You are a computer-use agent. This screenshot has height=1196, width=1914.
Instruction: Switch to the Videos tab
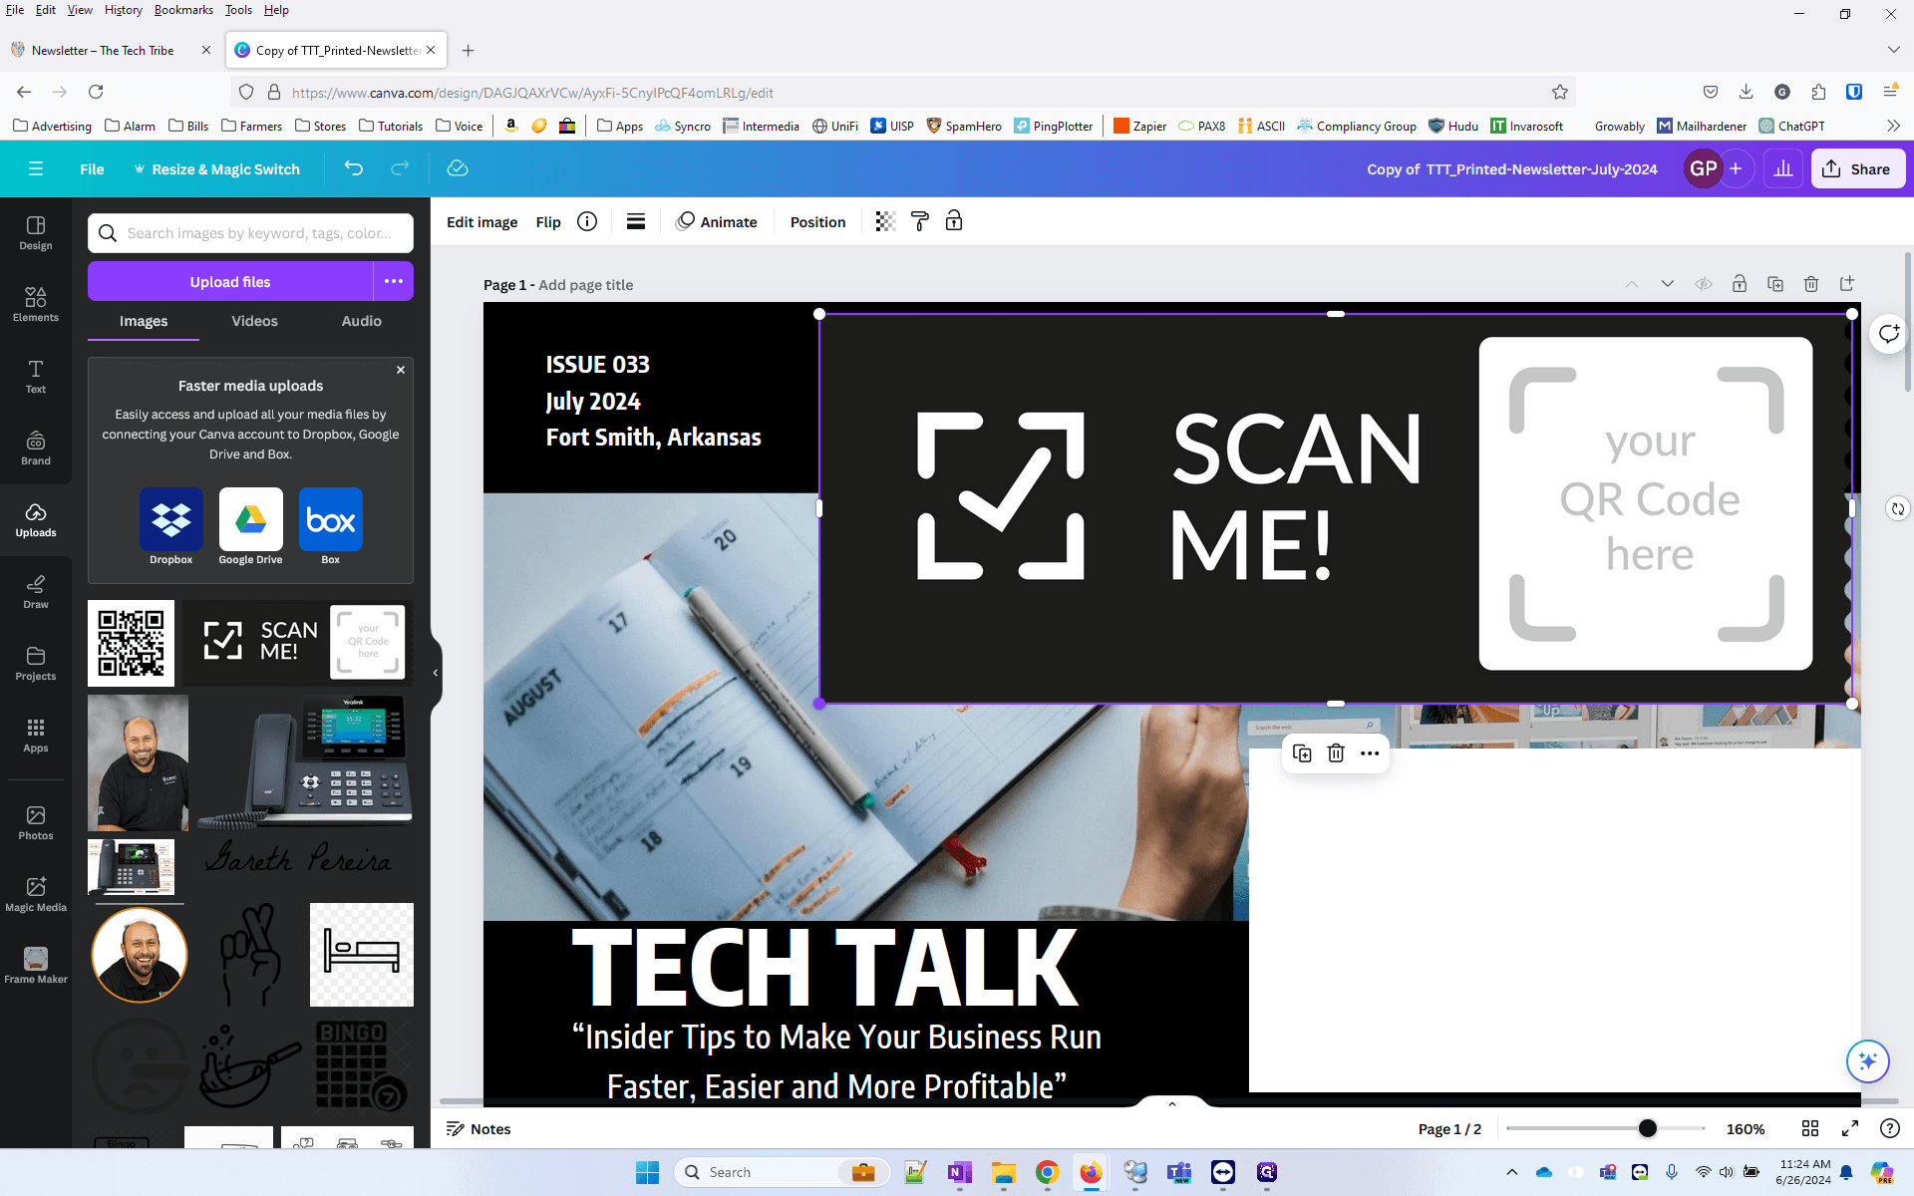click(x=254, y=321)
